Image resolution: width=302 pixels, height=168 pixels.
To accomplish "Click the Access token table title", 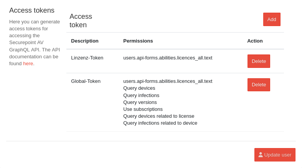I will click(81, 21).
